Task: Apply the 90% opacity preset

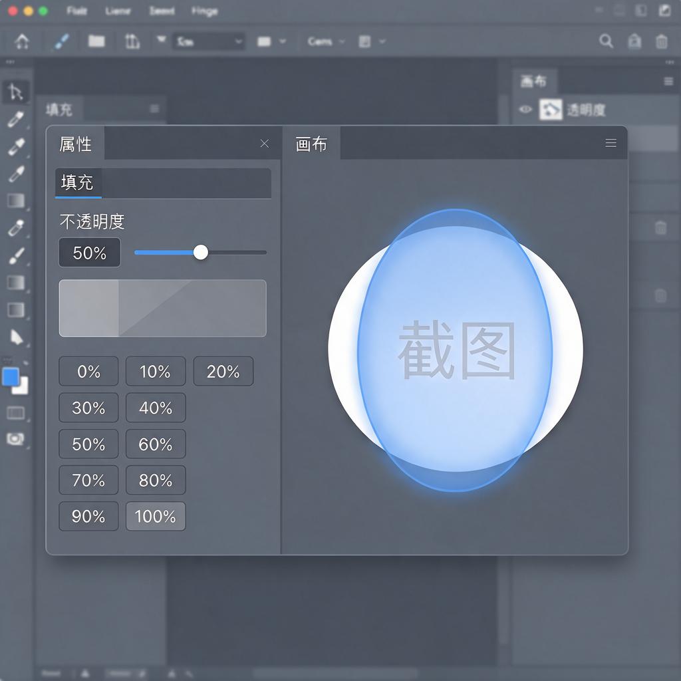Action: [88, 516]
